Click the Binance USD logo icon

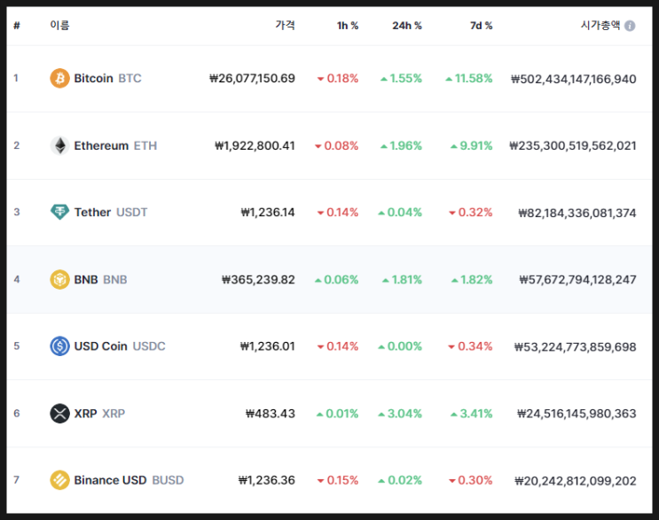pos(59,480)
